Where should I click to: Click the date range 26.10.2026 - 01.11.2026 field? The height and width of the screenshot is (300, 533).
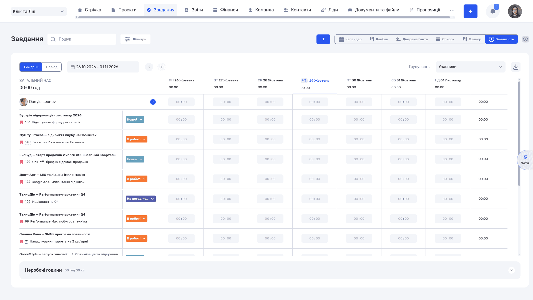tap(103, 67)
